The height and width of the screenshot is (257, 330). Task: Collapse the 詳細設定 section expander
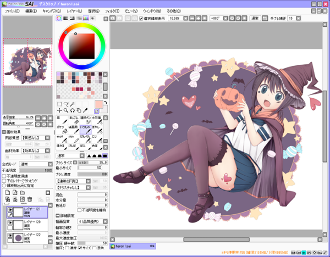pos(57,216)
